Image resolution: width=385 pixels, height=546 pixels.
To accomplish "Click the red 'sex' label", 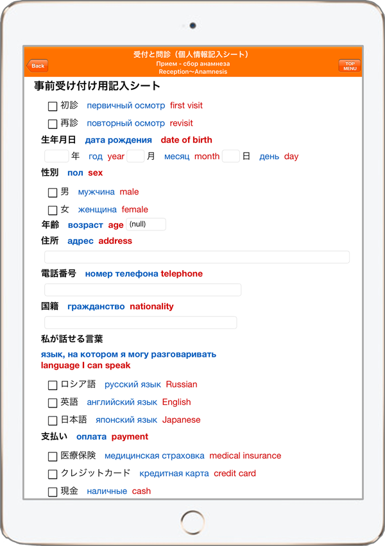I will [96, 173].
